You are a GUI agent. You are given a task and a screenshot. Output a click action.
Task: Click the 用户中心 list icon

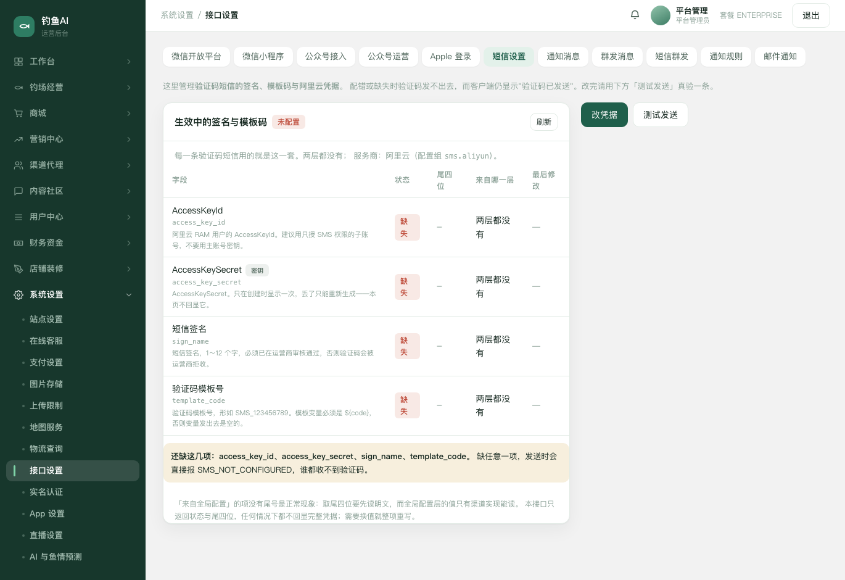pyautogui.click(x=19, y=217)
